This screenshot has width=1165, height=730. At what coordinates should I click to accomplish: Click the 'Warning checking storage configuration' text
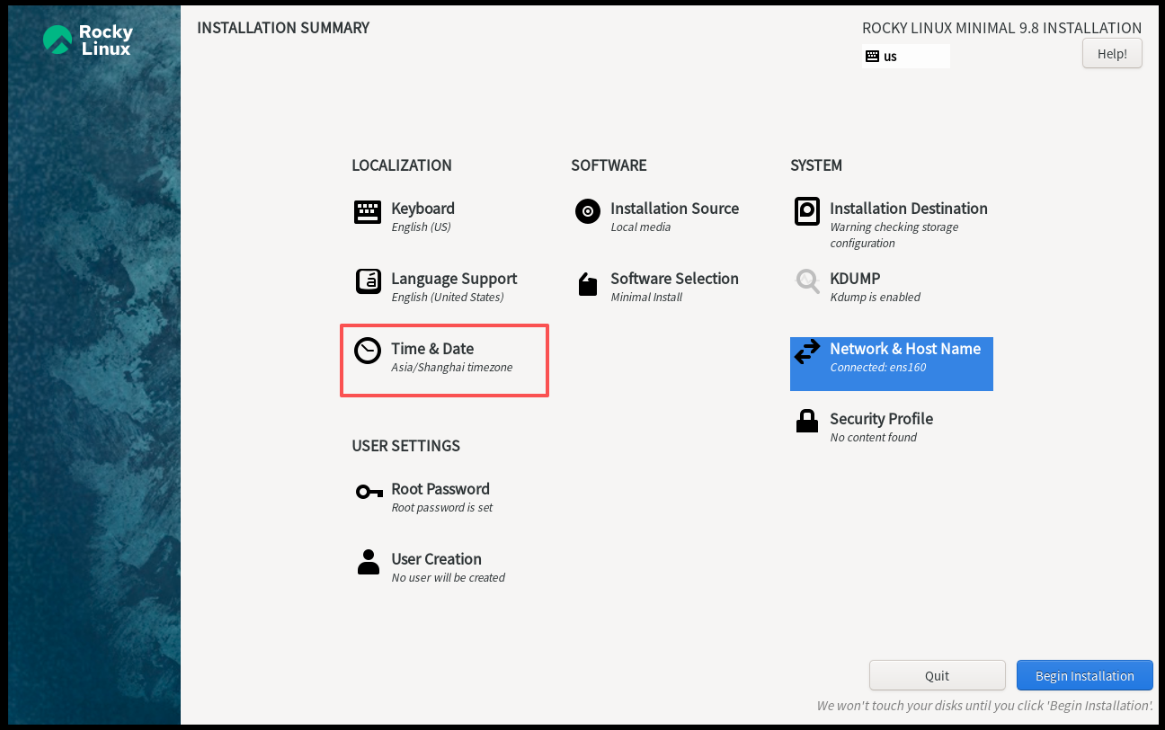click(894, 236)
